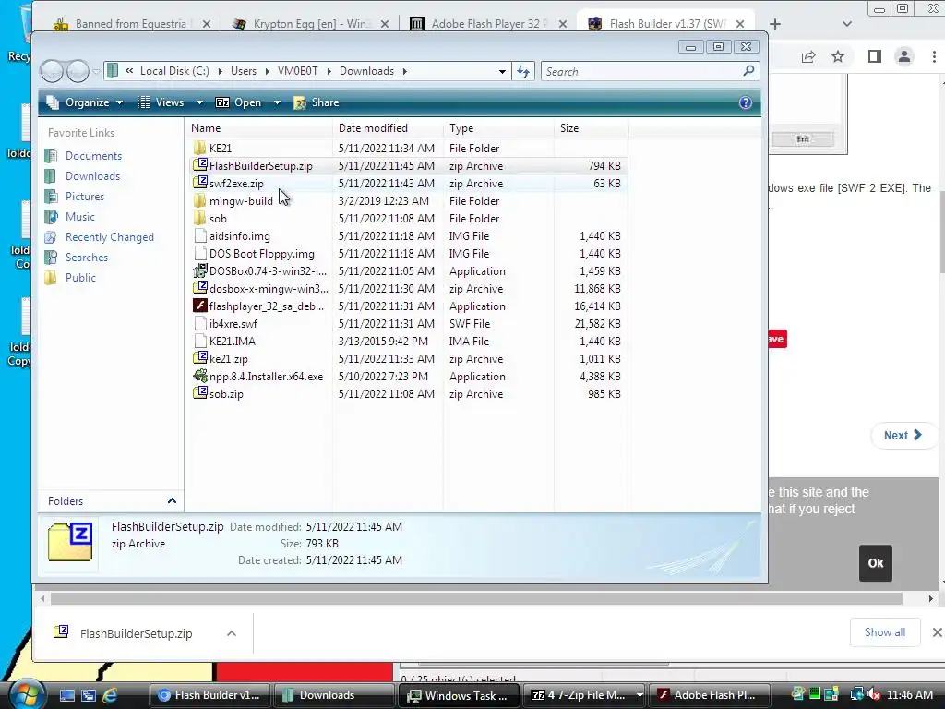Image resolution: width=945 pixels, height=709 pixels.
Task: Open the Chrome side panel icon
Action: click(875, 56)
